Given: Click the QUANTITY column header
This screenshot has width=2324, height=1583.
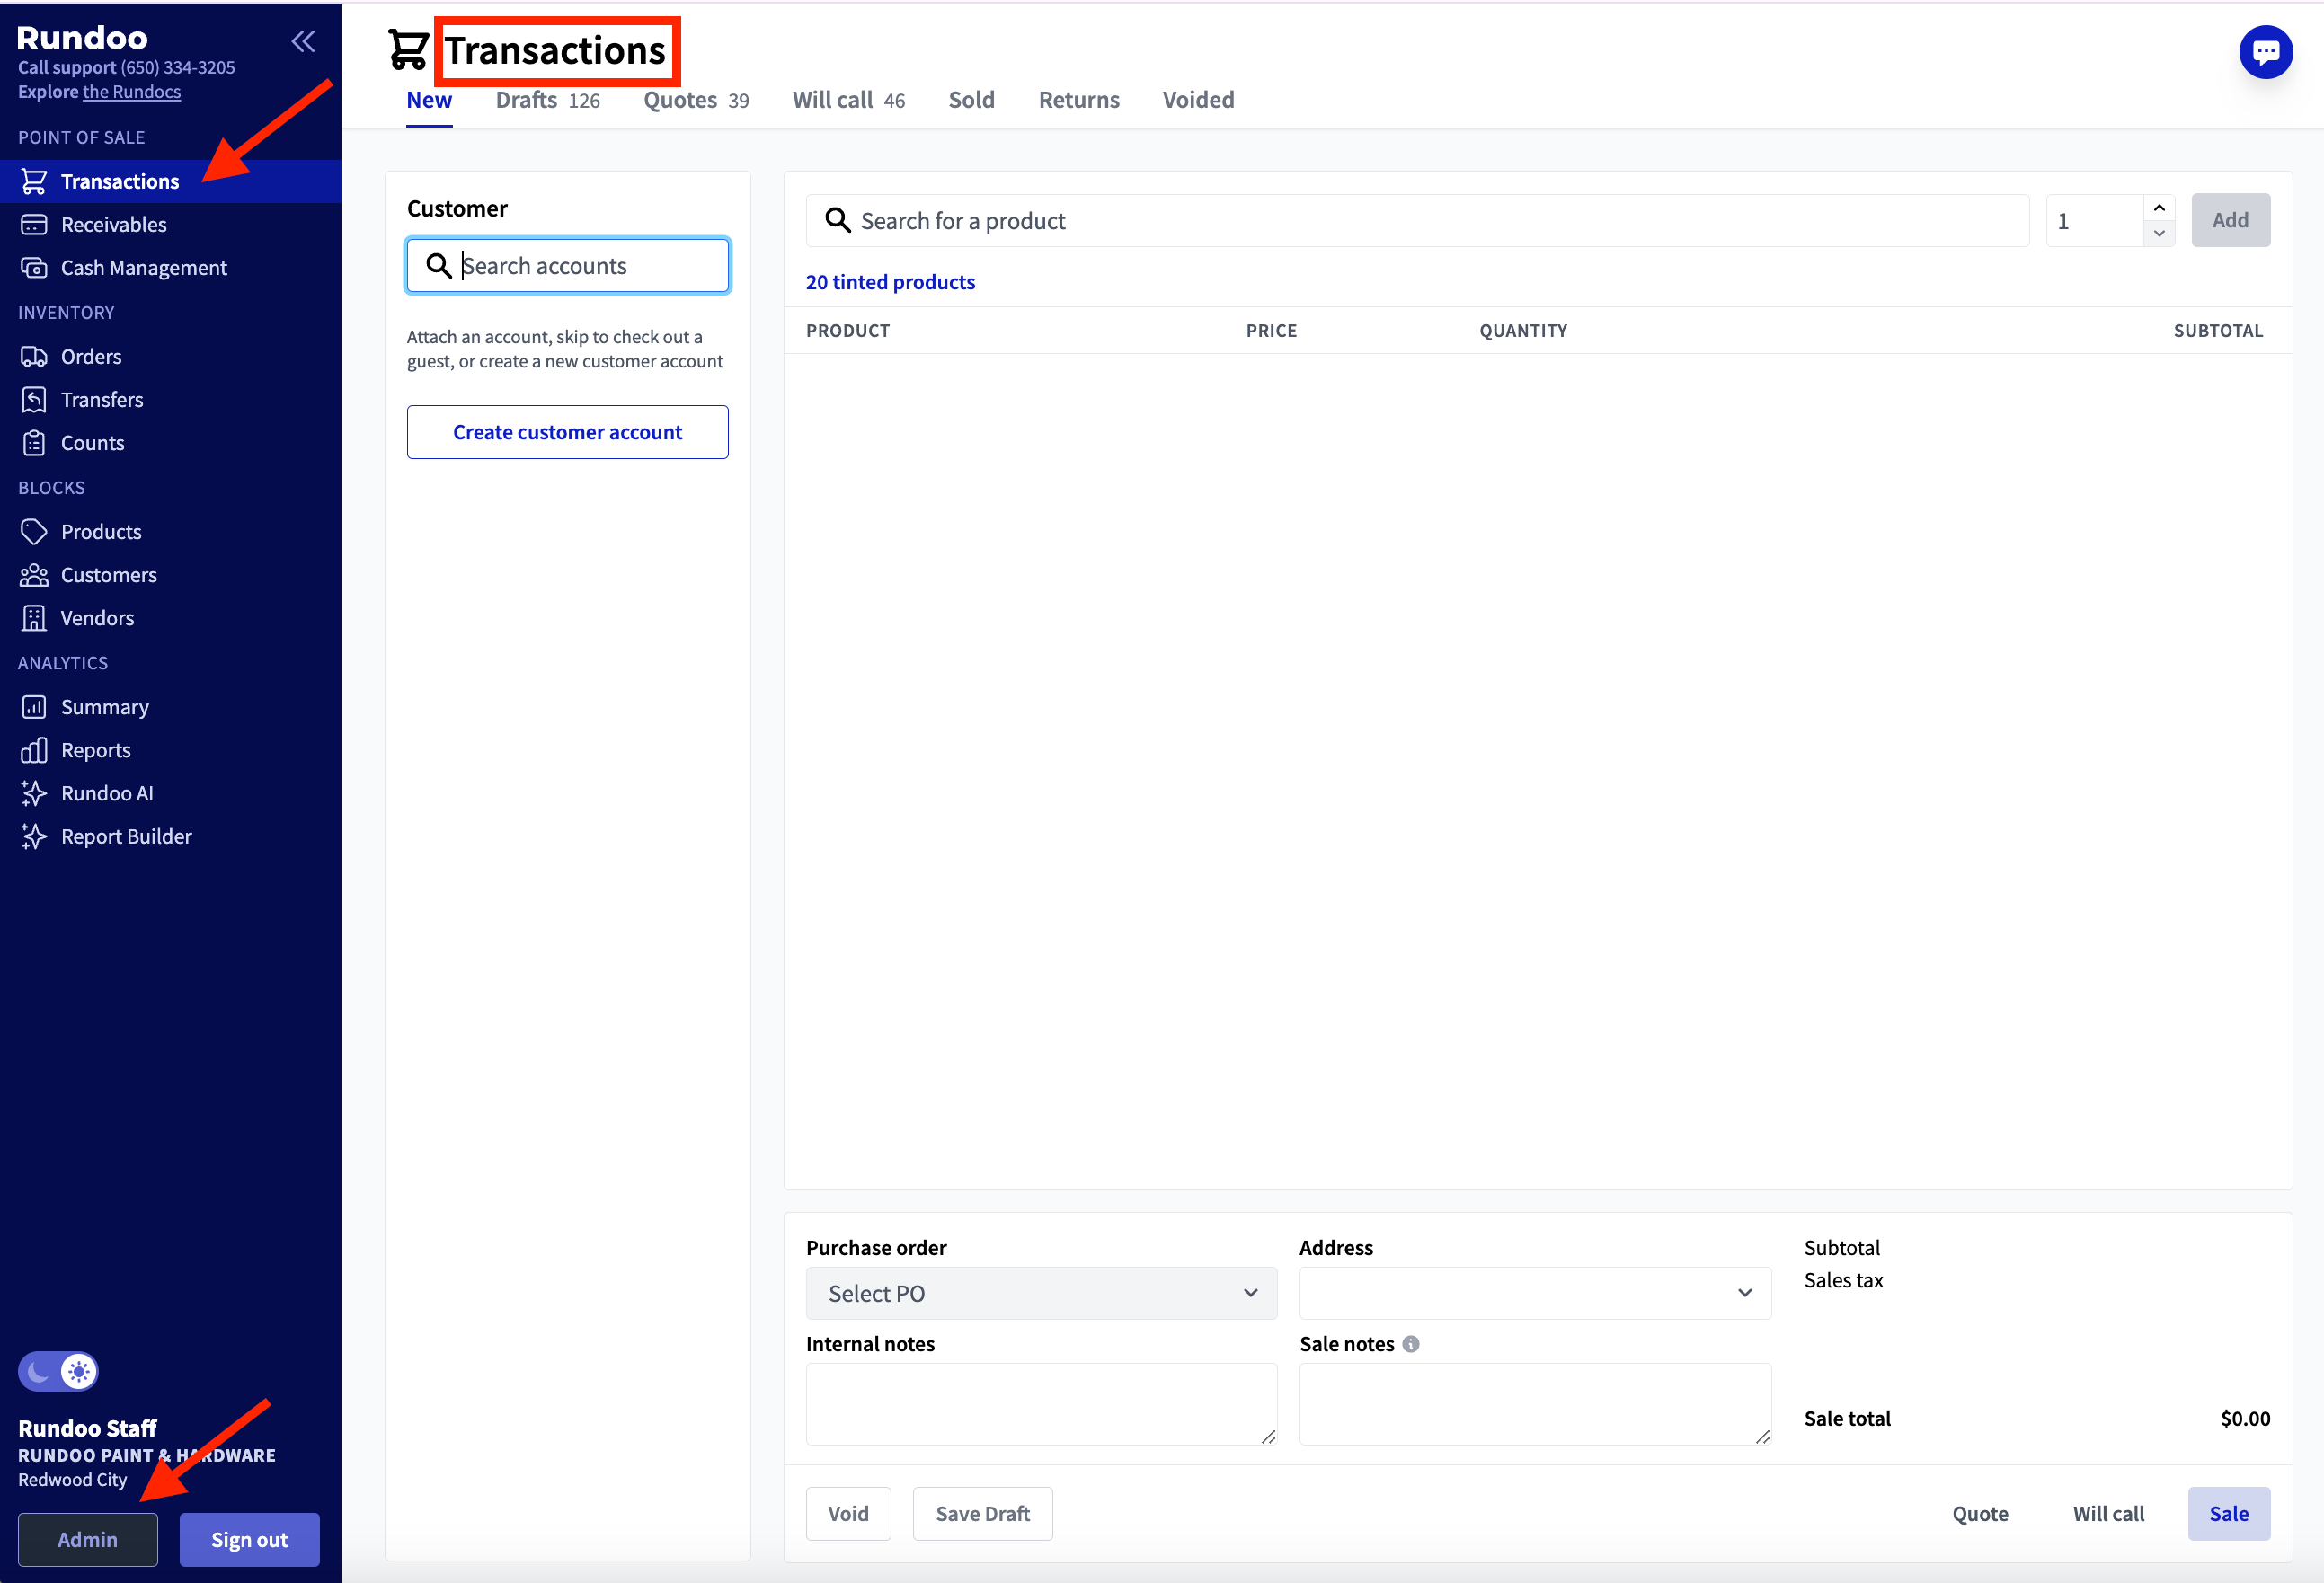Looking at the screenshot, I should coord(1522,331).
